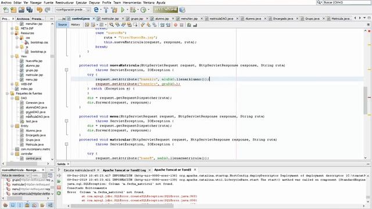372x209 pixels.
Task: Click the Profile Project icon
Action: tap(143, 10)
